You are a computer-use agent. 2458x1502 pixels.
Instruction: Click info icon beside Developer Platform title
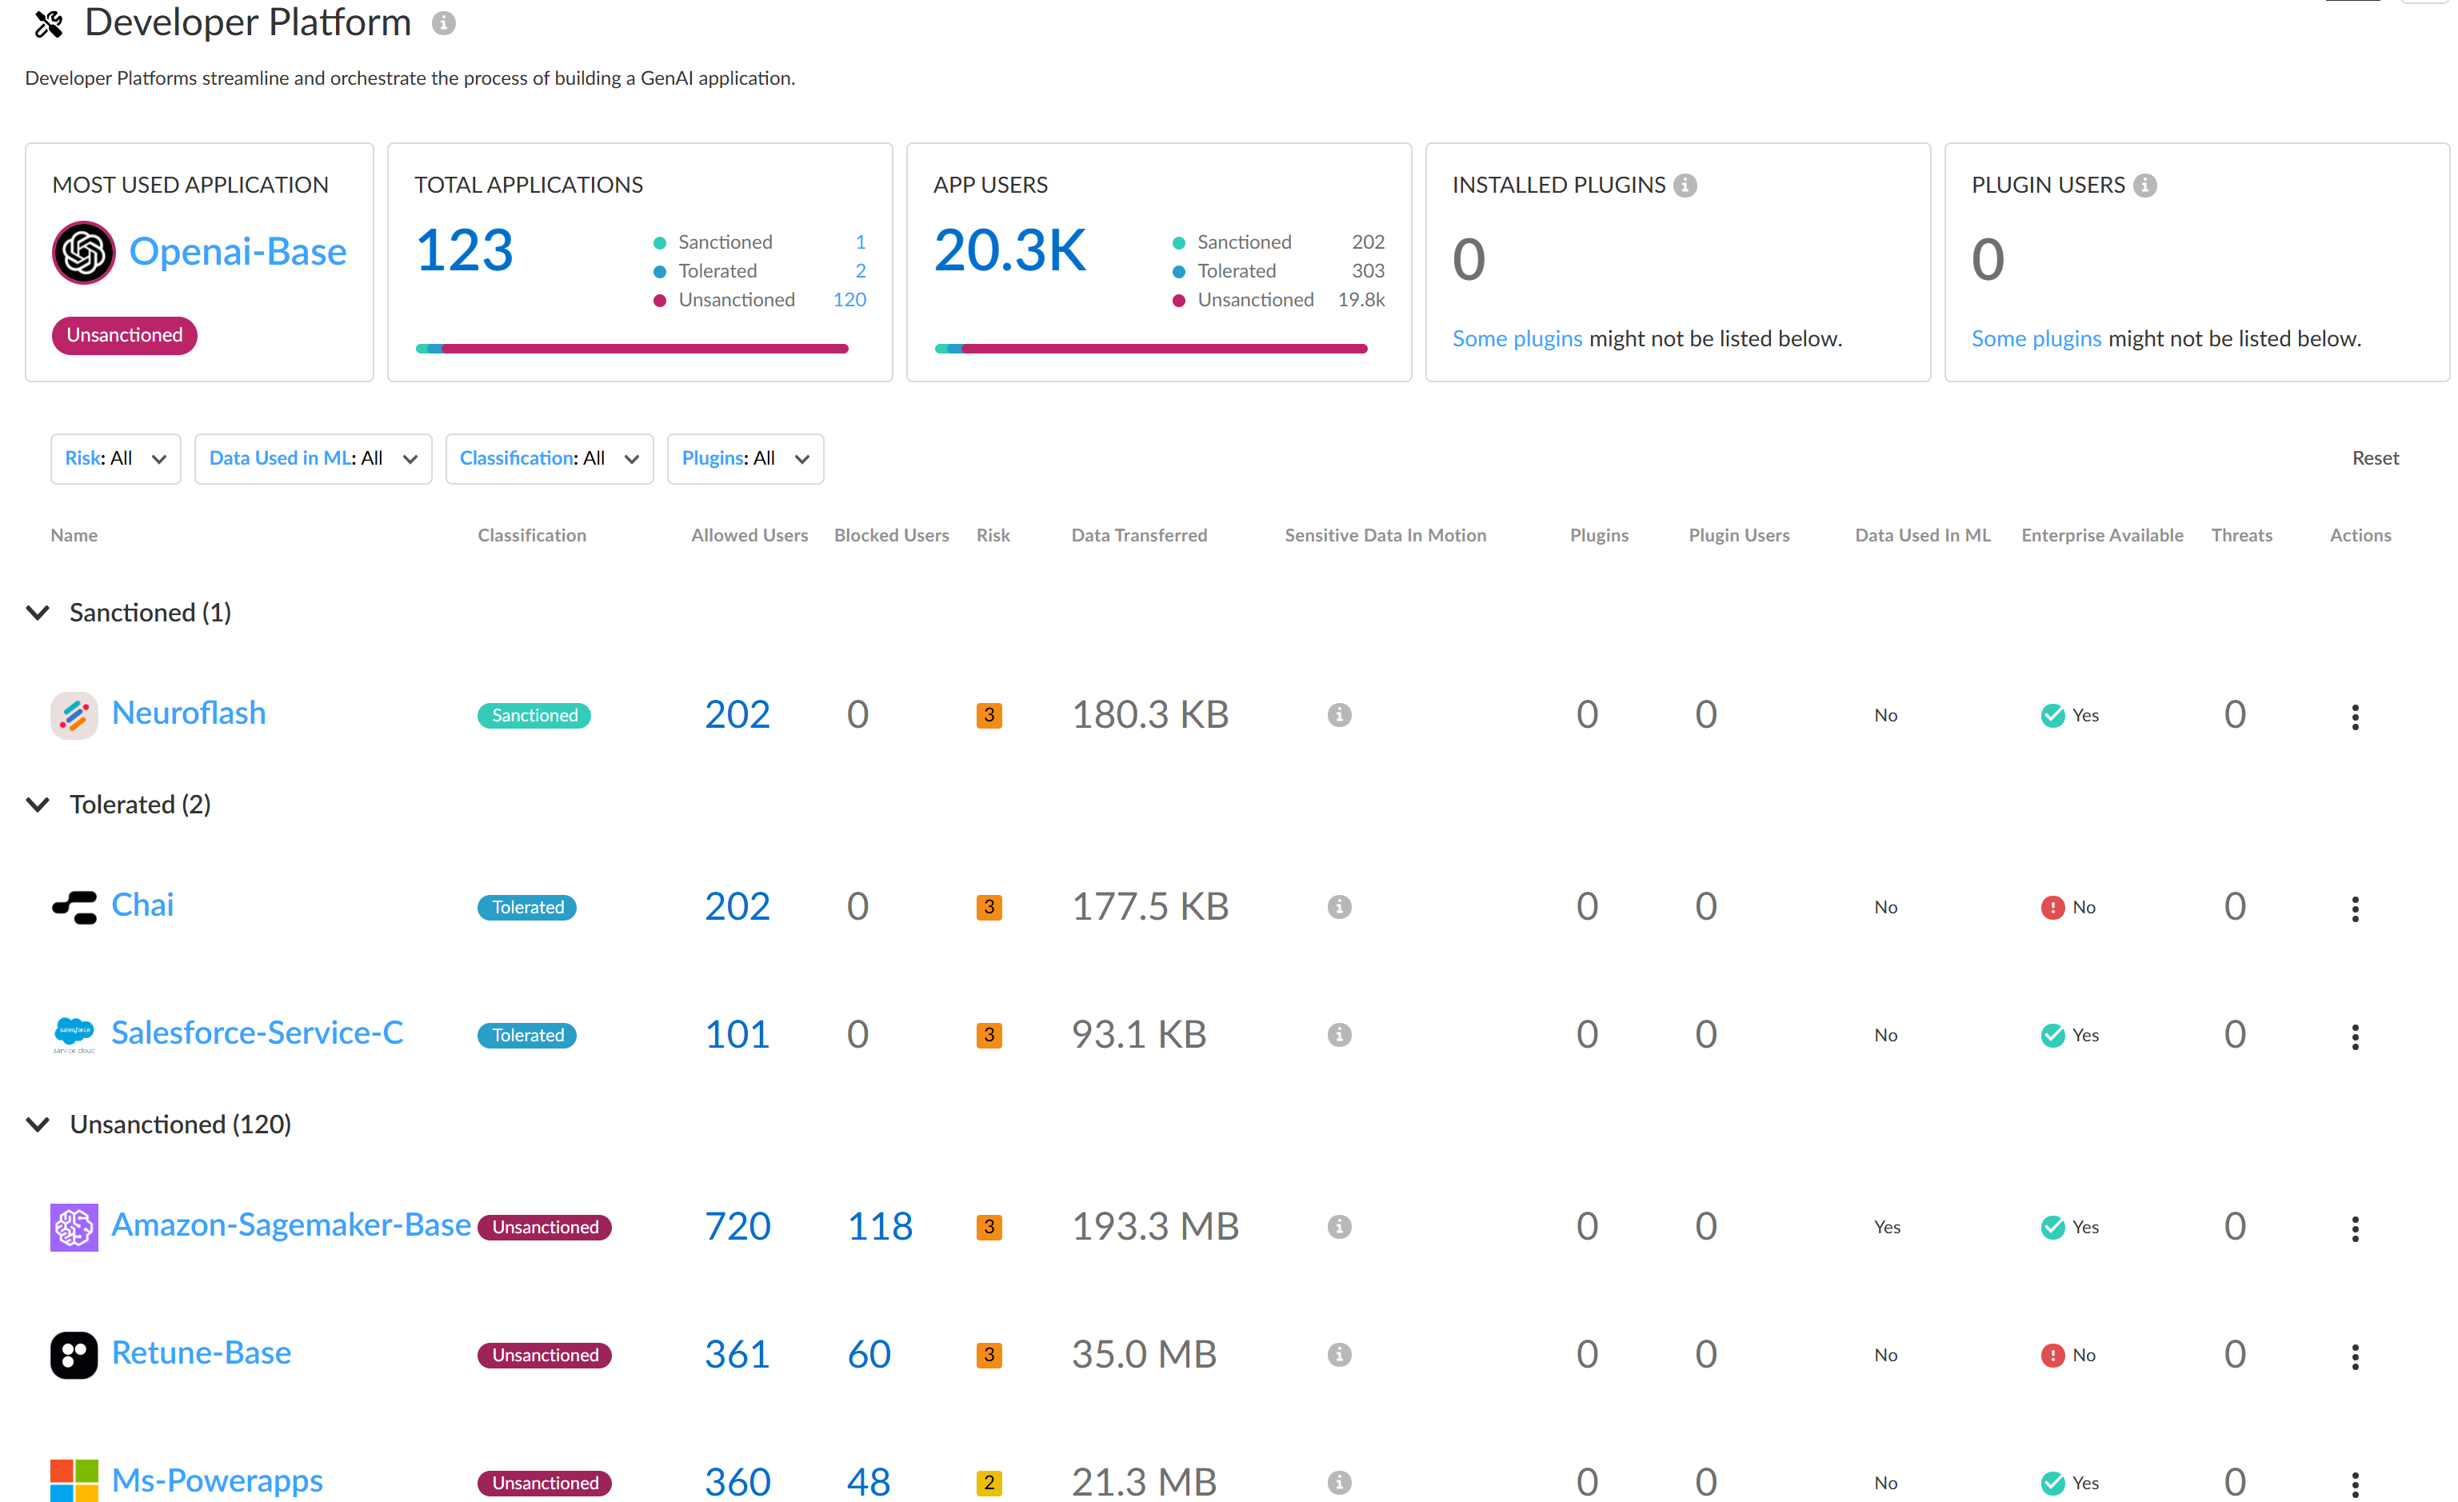pyautogui.click(x=444, y=23)
